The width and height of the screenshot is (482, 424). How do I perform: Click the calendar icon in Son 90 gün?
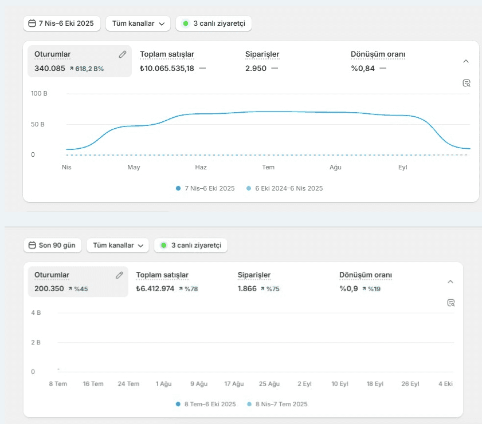point(32,245)
